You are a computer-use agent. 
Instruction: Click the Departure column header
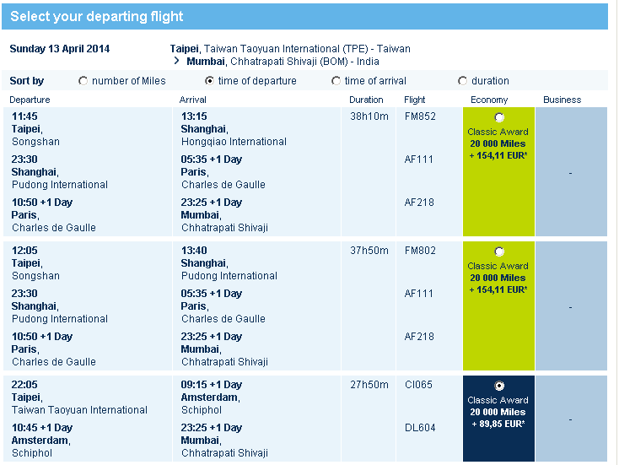click(x=30, y=100)
